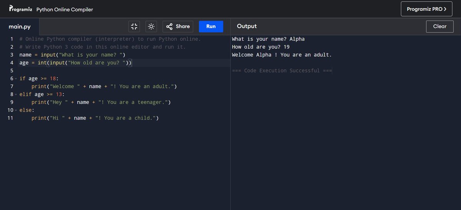The height and width of the screenshot is (210, 461).
Task: Collapse the elif block fold arrow on line 8
Action: tap(16, 94)
